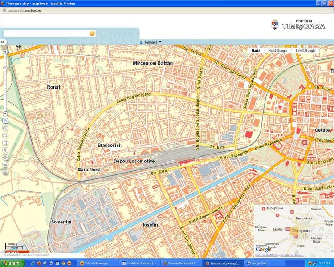
Task: Open Google Earth from the taskbar
Action: tap(263, 263)
